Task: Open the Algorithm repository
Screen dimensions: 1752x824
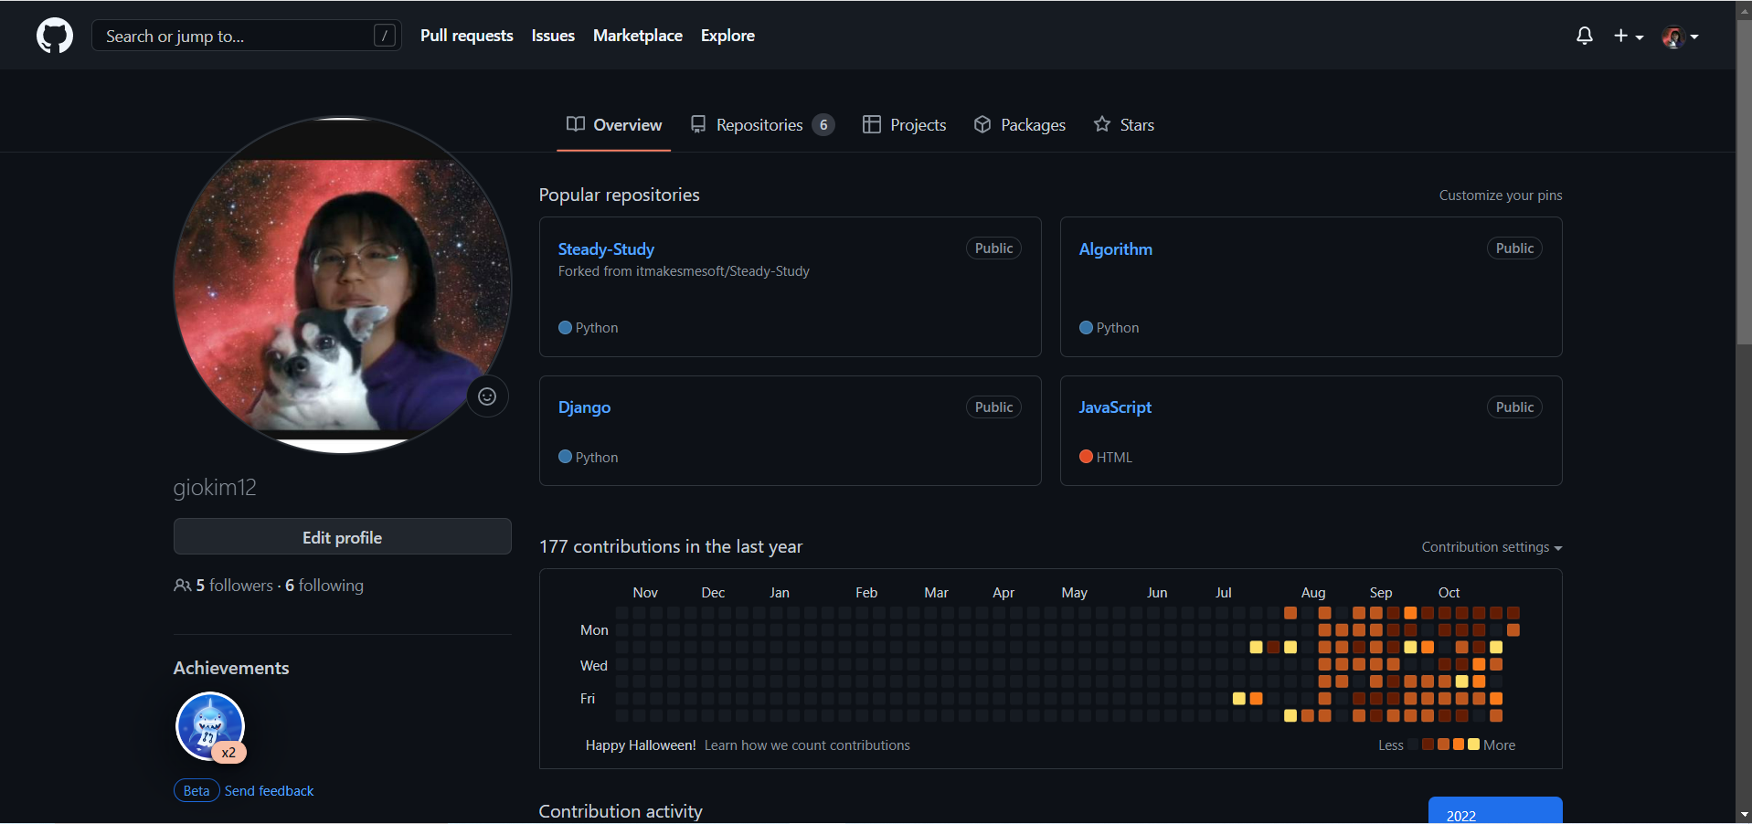Action: 1115,249
